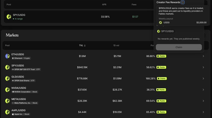Select the ETH/USDG pool name
212x118 pixels.
pos(18,54)
